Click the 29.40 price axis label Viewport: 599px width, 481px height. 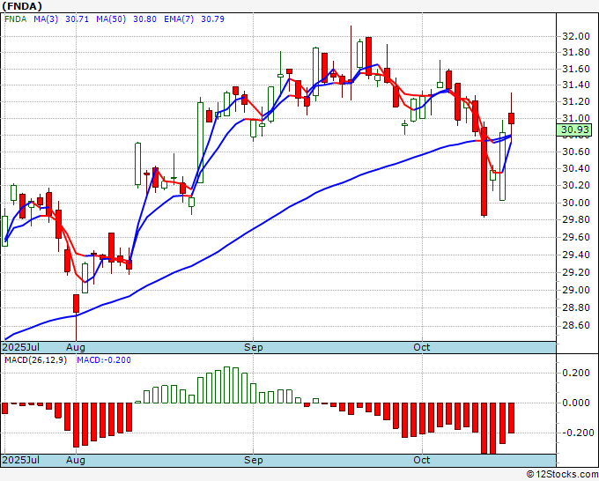[x=576, y=255]
